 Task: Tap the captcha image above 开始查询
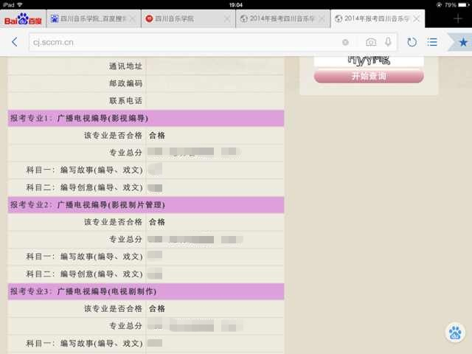369,60
